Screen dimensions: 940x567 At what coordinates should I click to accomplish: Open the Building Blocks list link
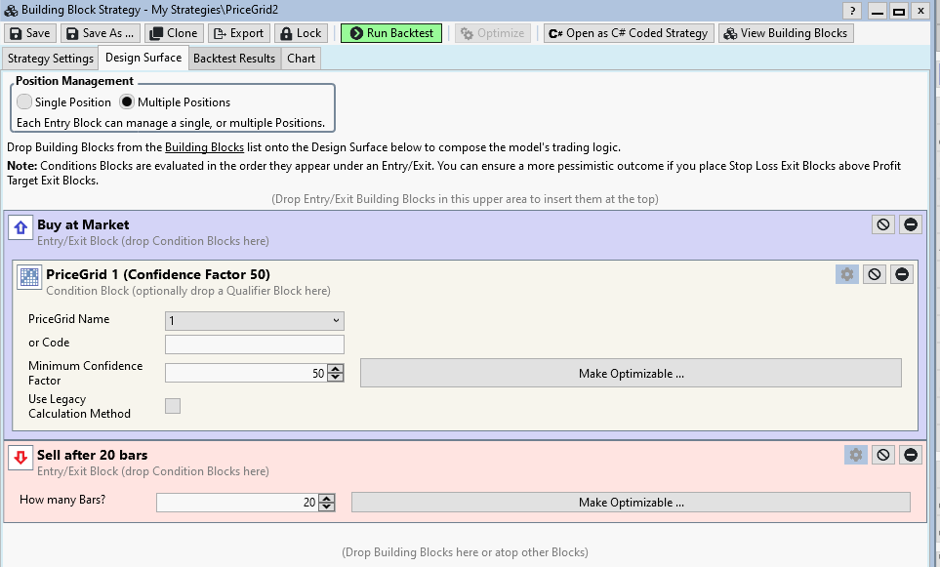(x=204, y=146)
